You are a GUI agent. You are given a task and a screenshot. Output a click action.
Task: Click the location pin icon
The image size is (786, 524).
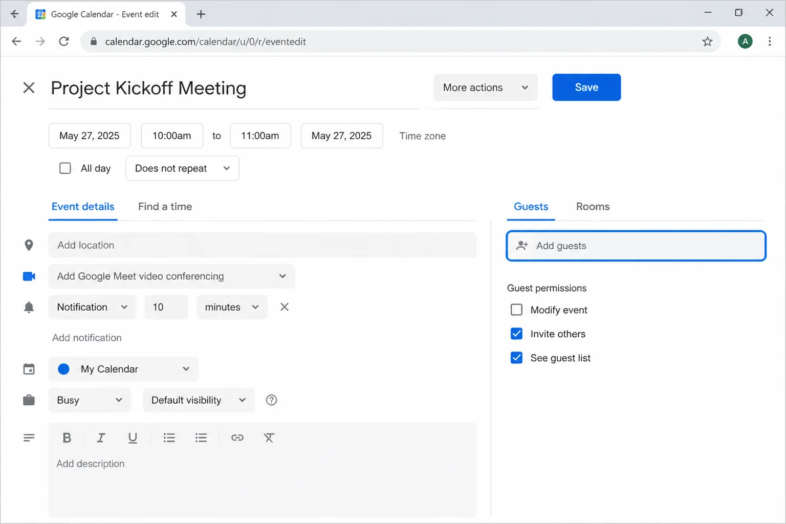click(x=29, y=245)
